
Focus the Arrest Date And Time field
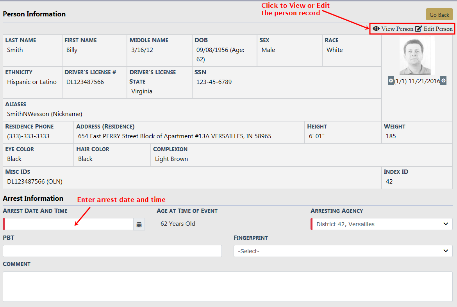tap(69, 224)
